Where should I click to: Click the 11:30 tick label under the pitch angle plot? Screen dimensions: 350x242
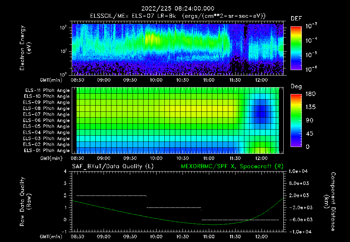pos(235,158)
